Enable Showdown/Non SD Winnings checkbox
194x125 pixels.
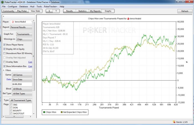point(4,53)
